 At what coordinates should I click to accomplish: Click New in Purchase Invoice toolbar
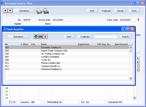pos(92,11)
